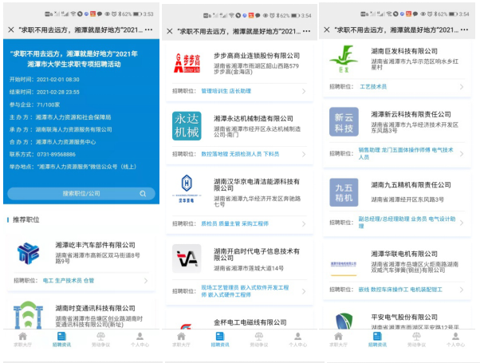This screenshot has width=480, height=363.
Task: Open company 湖南汉华京电清洁能源科技有限公司
Action: [257, 185]
